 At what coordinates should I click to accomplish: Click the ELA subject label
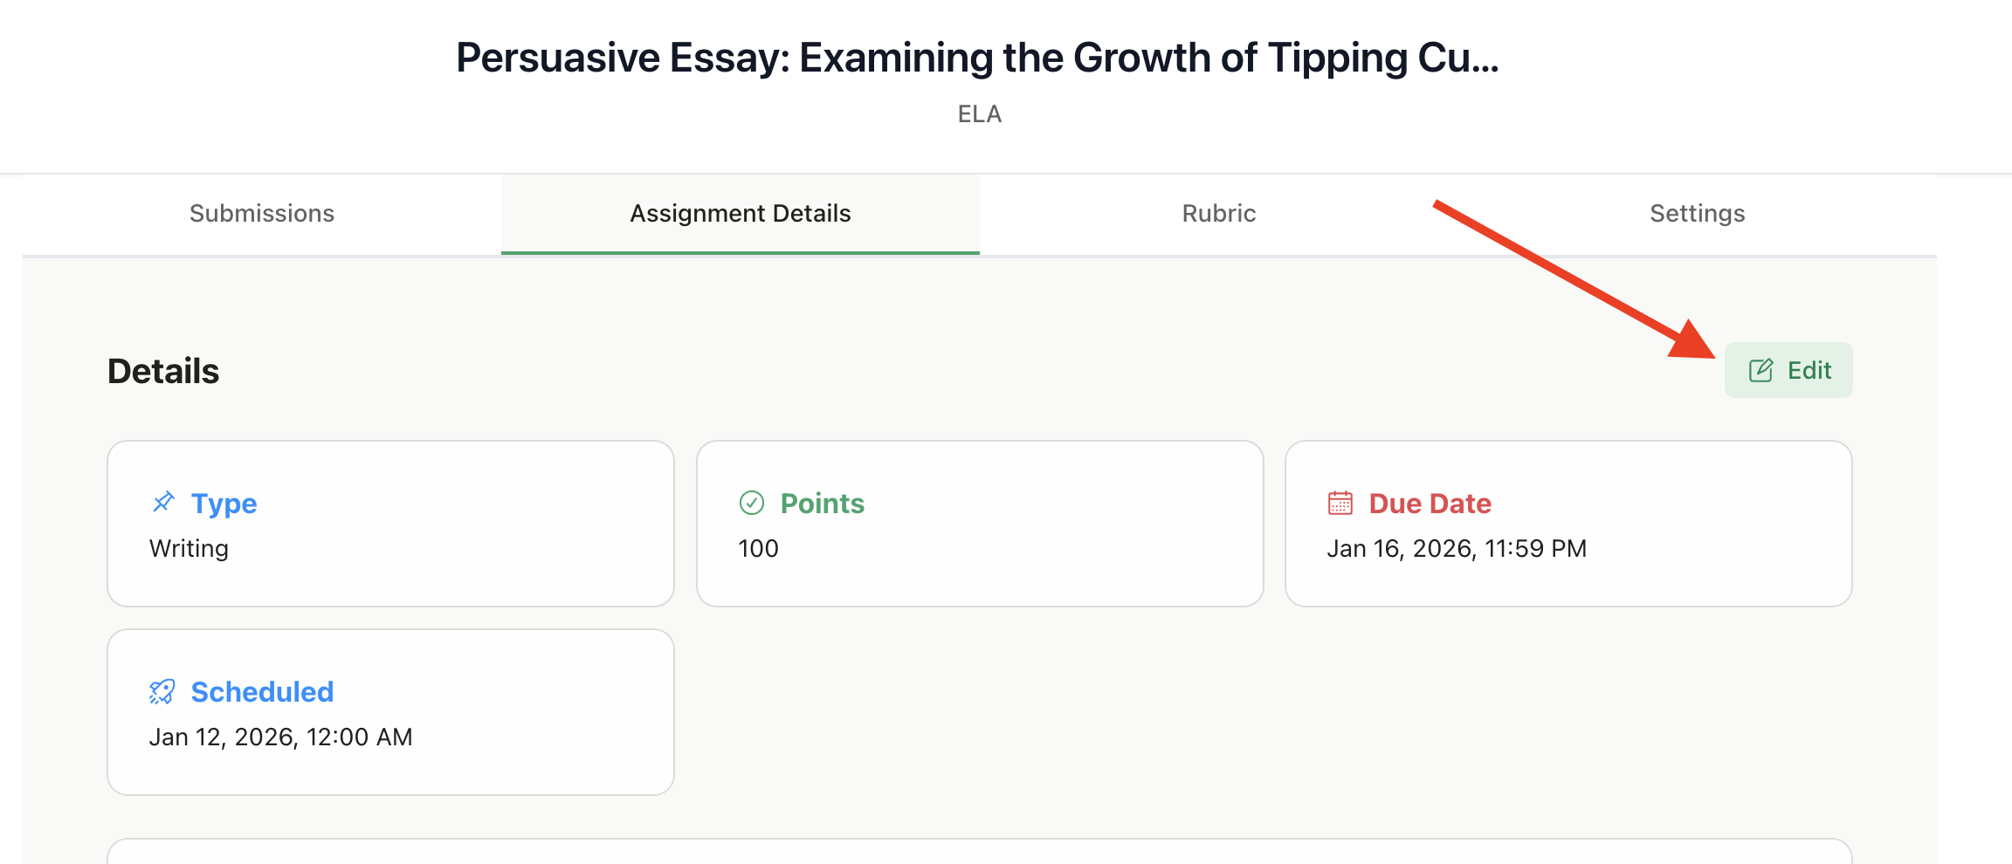click(978, 113)
